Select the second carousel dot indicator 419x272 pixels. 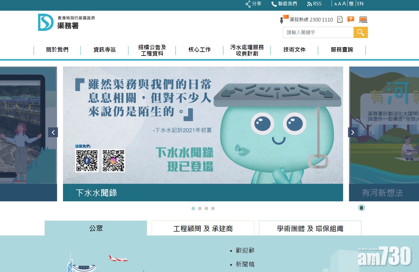click(x=200, y=208)
